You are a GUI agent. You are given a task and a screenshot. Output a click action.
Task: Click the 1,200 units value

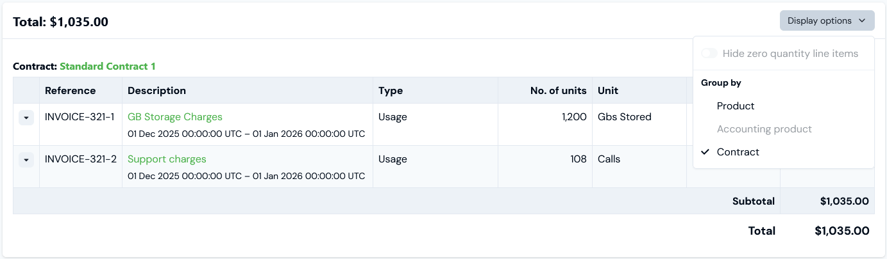[x=573, y=117]
